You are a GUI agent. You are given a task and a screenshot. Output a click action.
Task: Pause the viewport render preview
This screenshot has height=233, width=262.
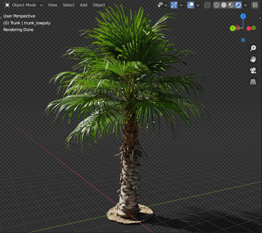coord(255,5)
